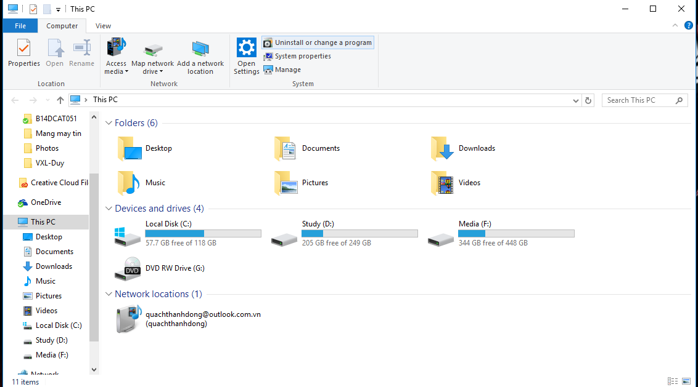Click the Properties icon in ribbon
The width and height of the screenshot is (698, 387).
click(23, 48)
